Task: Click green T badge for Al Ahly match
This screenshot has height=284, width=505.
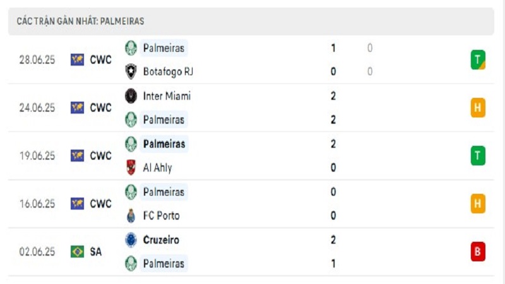Action: tap(478, 155)
